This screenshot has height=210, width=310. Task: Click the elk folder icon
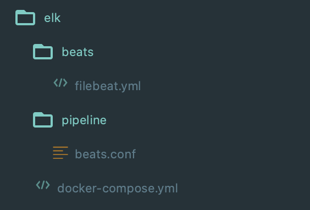(x=25, y=18)
